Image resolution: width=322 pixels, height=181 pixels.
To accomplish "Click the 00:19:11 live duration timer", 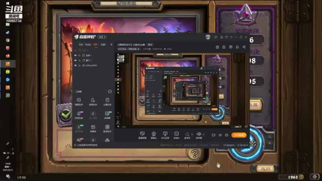I will tap(243, 145).
